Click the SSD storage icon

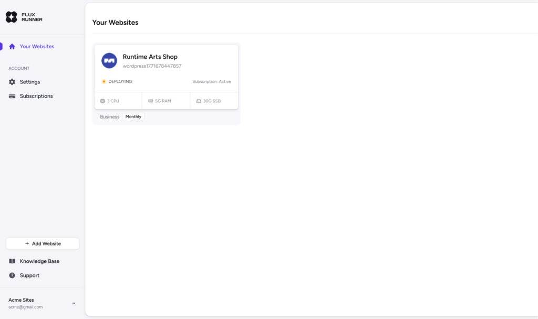[199, 101]
